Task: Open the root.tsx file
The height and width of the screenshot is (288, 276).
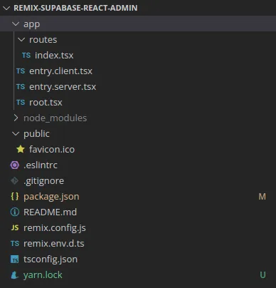Action: click(46, 103)
